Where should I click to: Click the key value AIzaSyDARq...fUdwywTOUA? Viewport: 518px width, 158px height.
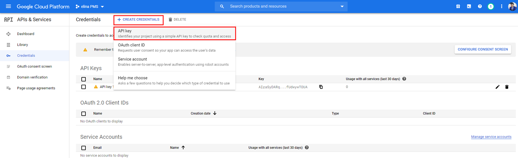[x=283, y=87]
